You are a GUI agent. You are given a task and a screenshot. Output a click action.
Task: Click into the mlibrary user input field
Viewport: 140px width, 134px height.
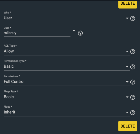(x=37, y=33)
